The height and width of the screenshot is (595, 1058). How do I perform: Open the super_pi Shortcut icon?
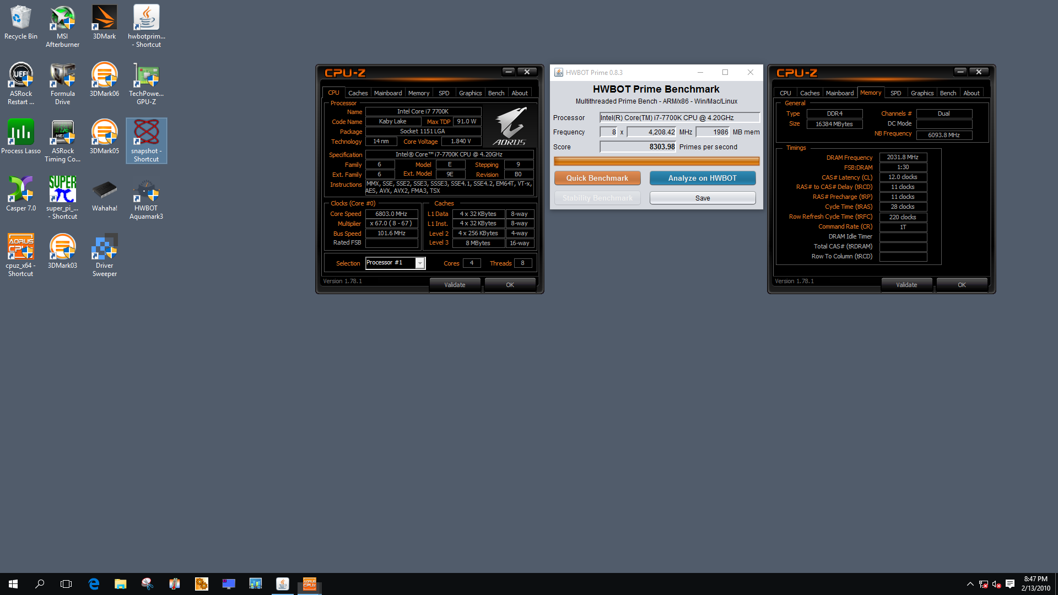(x=62, y=198)
